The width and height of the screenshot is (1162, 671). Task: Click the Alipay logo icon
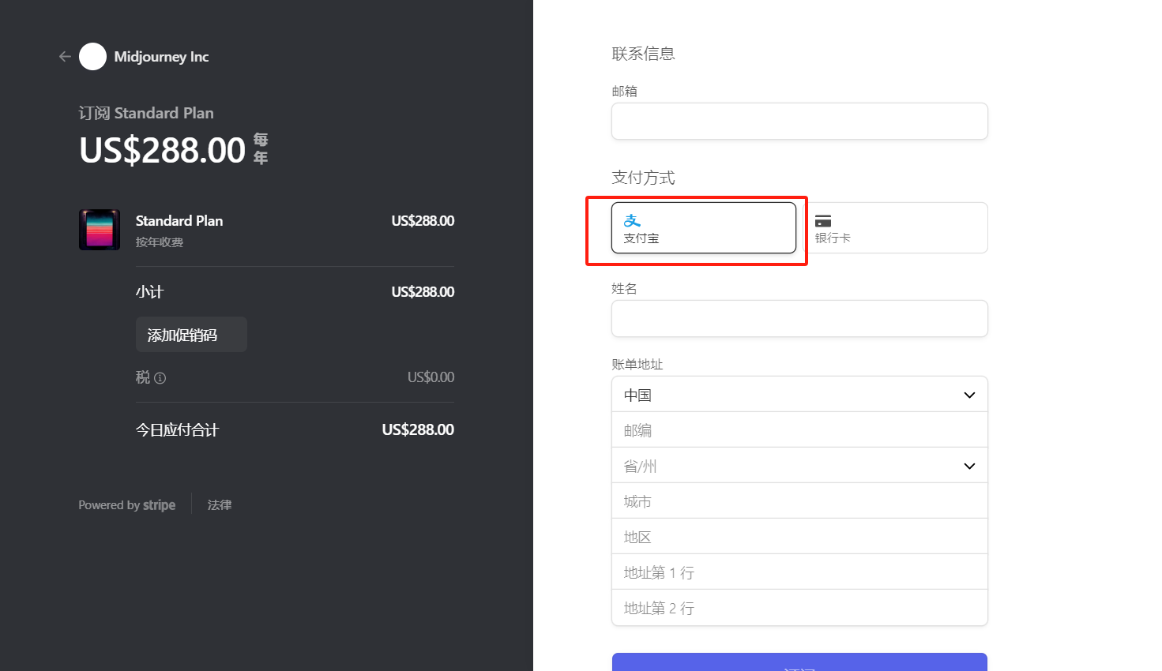(632, 220)
